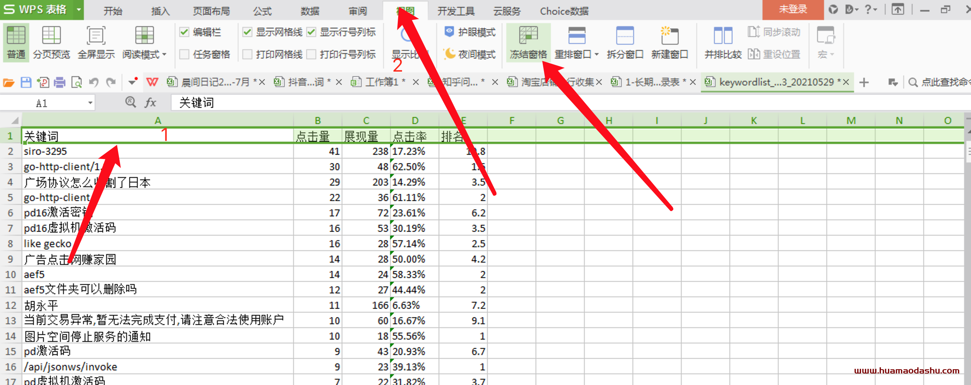Viewport: 971px width, 385px height.
Task: Open the Arrange Windows (重排窗口) dropdown
Action: [596, 55]
